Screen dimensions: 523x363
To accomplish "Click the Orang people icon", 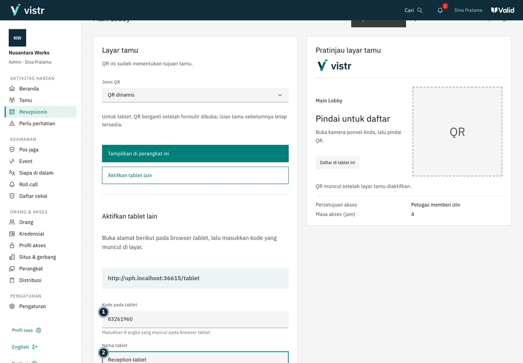I will coord(12,223).
